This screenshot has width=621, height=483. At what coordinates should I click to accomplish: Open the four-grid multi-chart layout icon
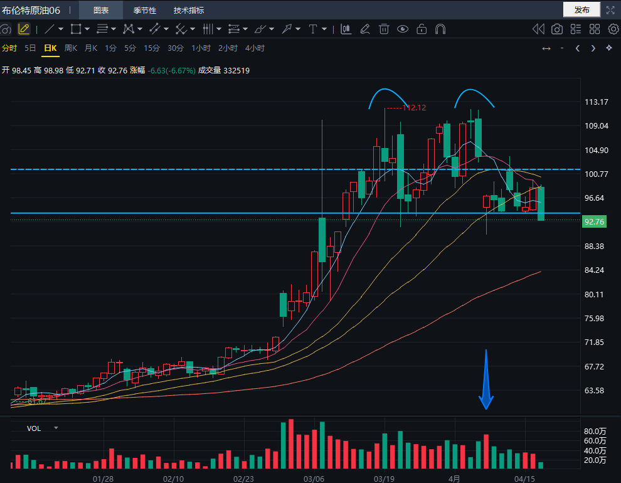tap(595, 29)
